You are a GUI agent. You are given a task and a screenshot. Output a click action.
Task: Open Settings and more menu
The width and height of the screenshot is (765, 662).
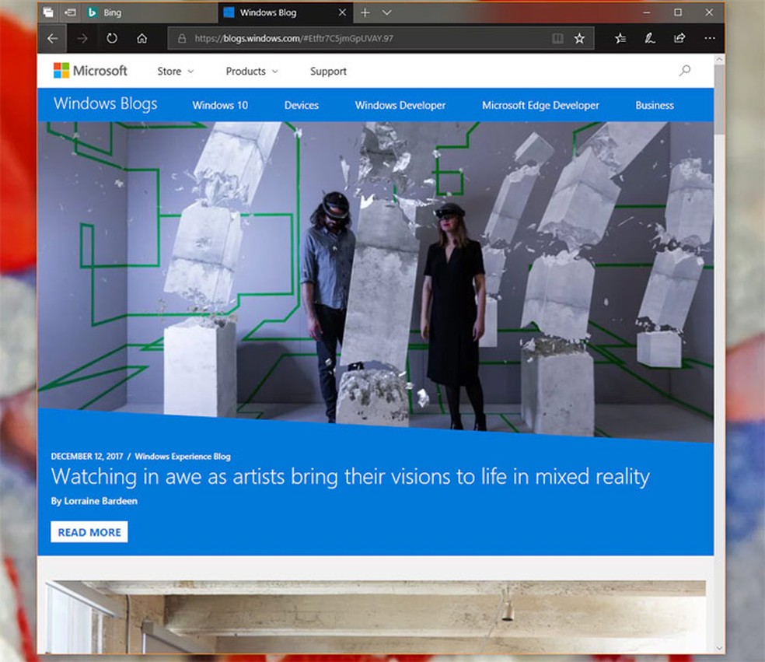pyautogui.click(x=710, y=37)
